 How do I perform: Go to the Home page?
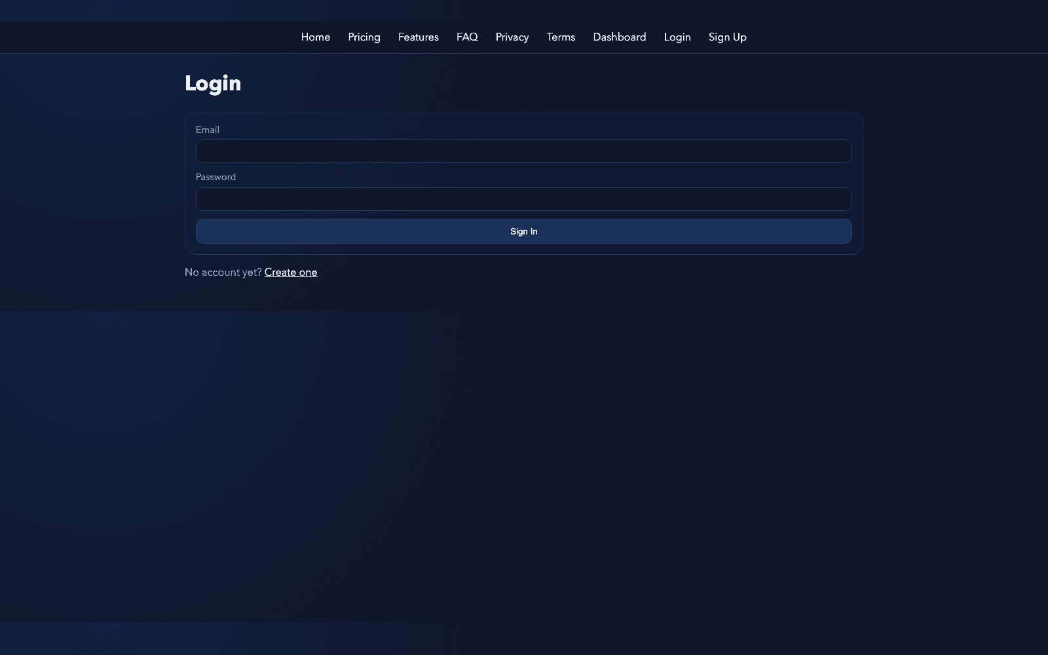(x=315, y=37)
